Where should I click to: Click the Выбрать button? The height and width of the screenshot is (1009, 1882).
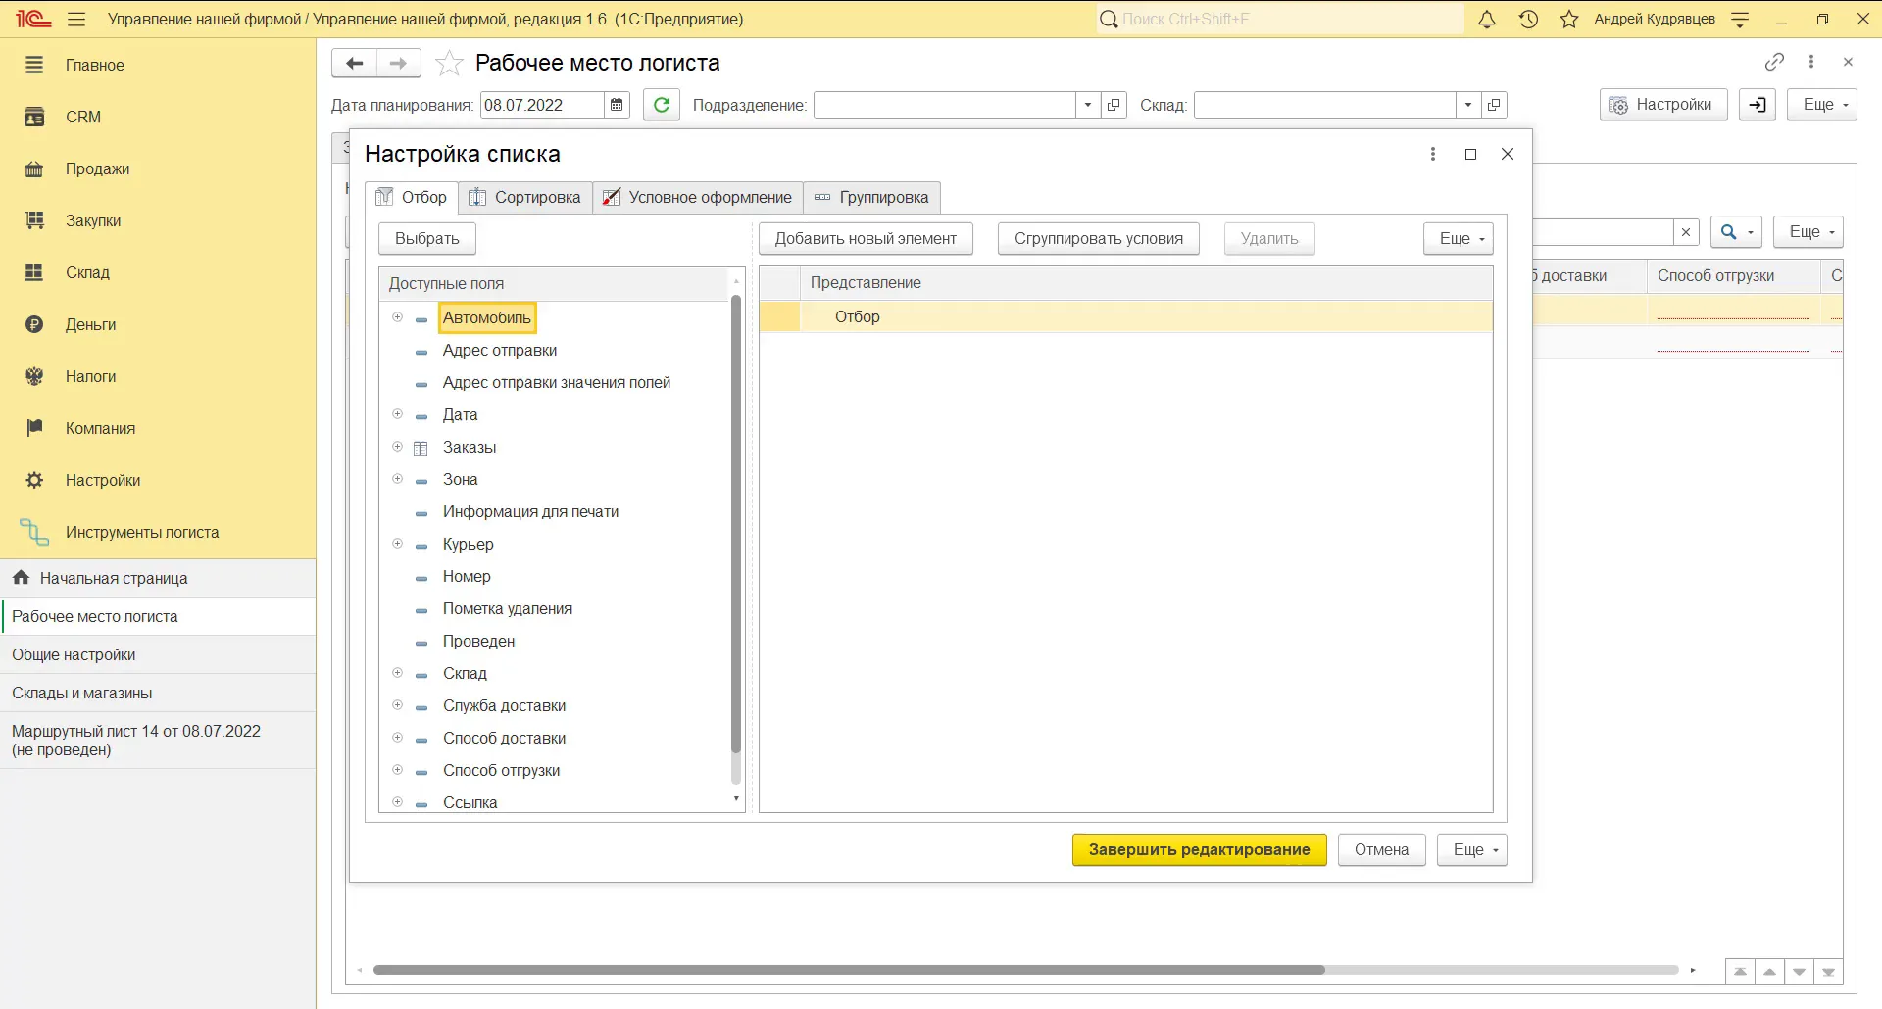(427, 239)
